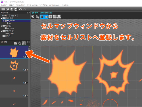Zoom in on the cell map

33,17
